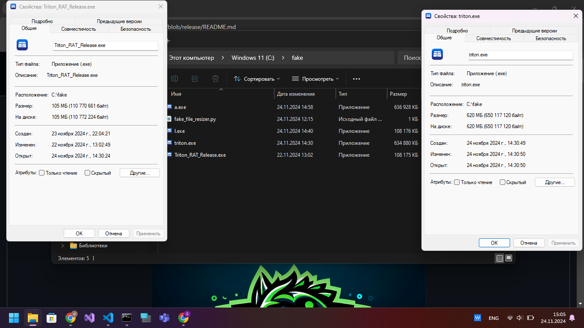Open the 'Просмотреть' view dropdown
The height and width of the screenshot is (328, 584).
315,79
